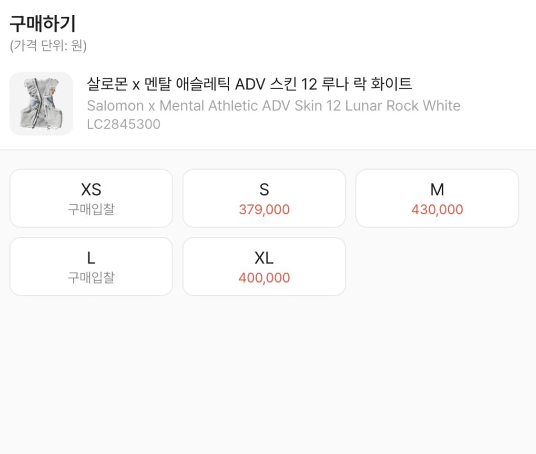The width and height of the screenshot is (536, 454).
Task: Open the Salomon vest product thumbnail
Action: point(40,103)
